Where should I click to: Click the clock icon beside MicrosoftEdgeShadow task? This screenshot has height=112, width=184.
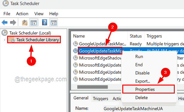[75, 58]
